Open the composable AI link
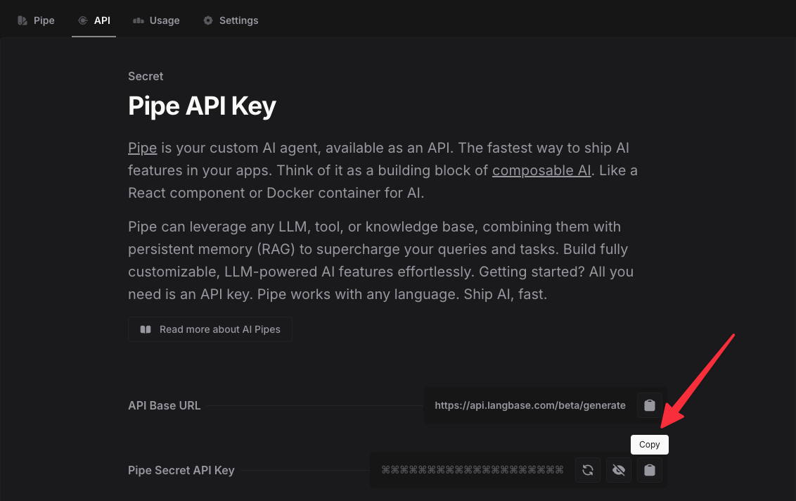This screenshot has height=501, width=796. (x=541, y=170)
